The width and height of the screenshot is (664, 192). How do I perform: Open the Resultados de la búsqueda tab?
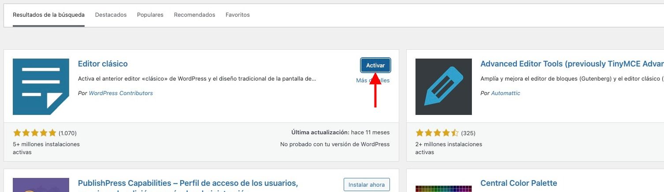coord(48,15)
